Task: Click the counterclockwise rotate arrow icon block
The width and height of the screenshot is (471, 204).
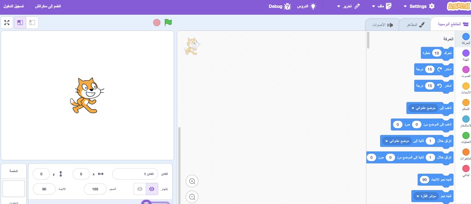Action: [439, 86]
